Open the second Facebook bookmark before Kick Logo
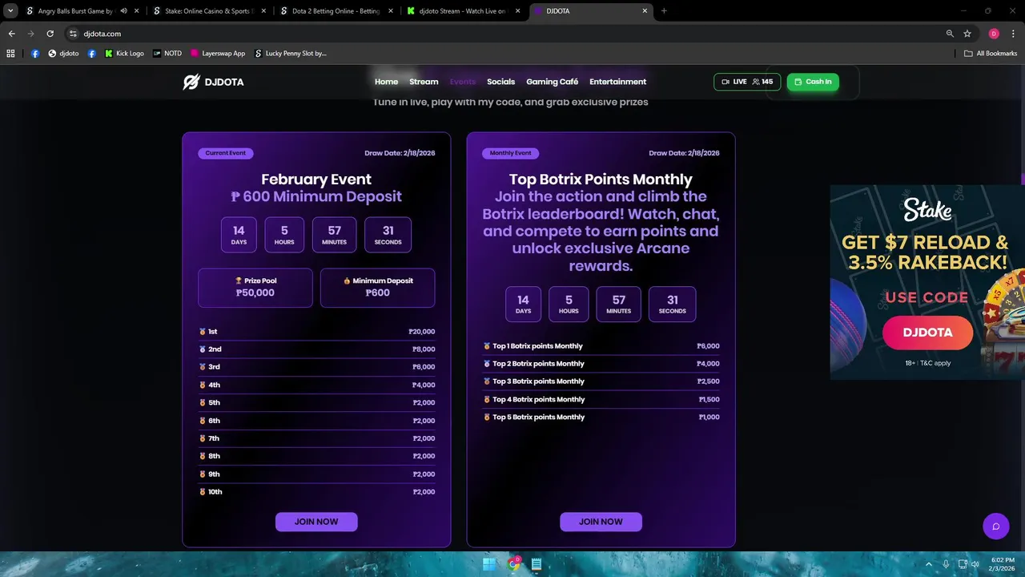 92,54
